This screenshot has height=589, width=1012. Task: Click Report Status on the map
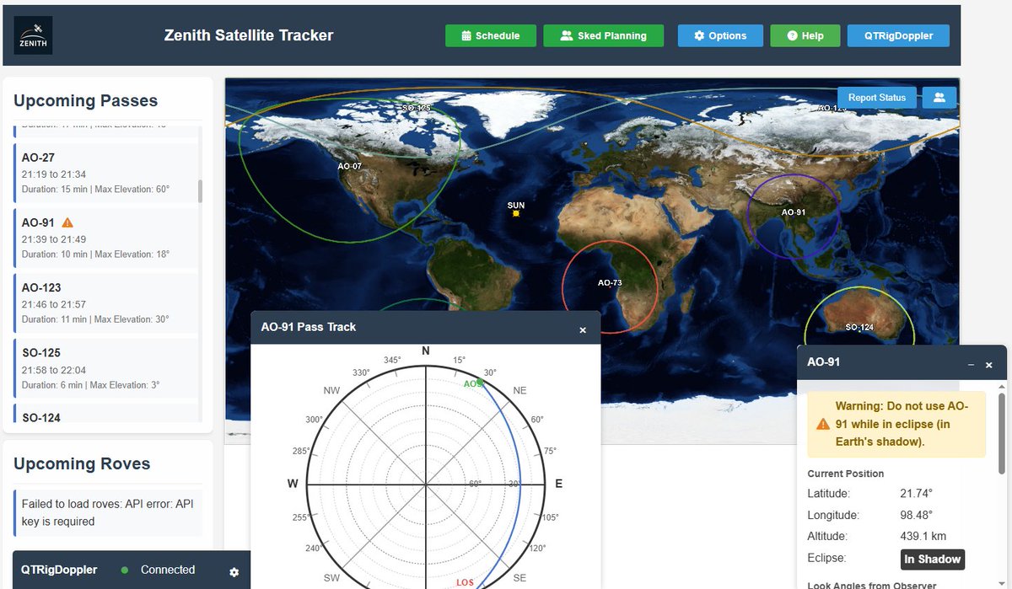[876, 98]
